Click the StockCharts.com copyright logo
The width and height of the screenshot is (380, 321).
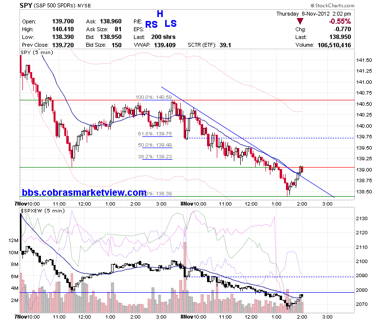332,5
